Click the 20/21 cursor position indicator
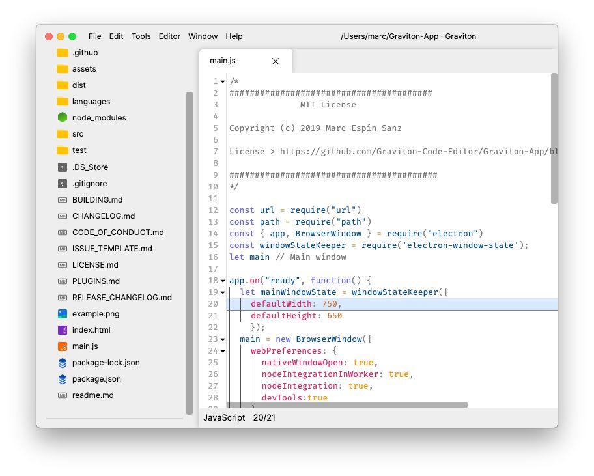 pyautogui.click(x=264, y=417)
